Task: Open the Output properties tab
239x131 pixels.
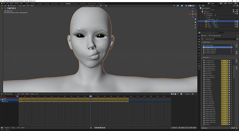Action: pyautogui.click(x=199, y=42)
